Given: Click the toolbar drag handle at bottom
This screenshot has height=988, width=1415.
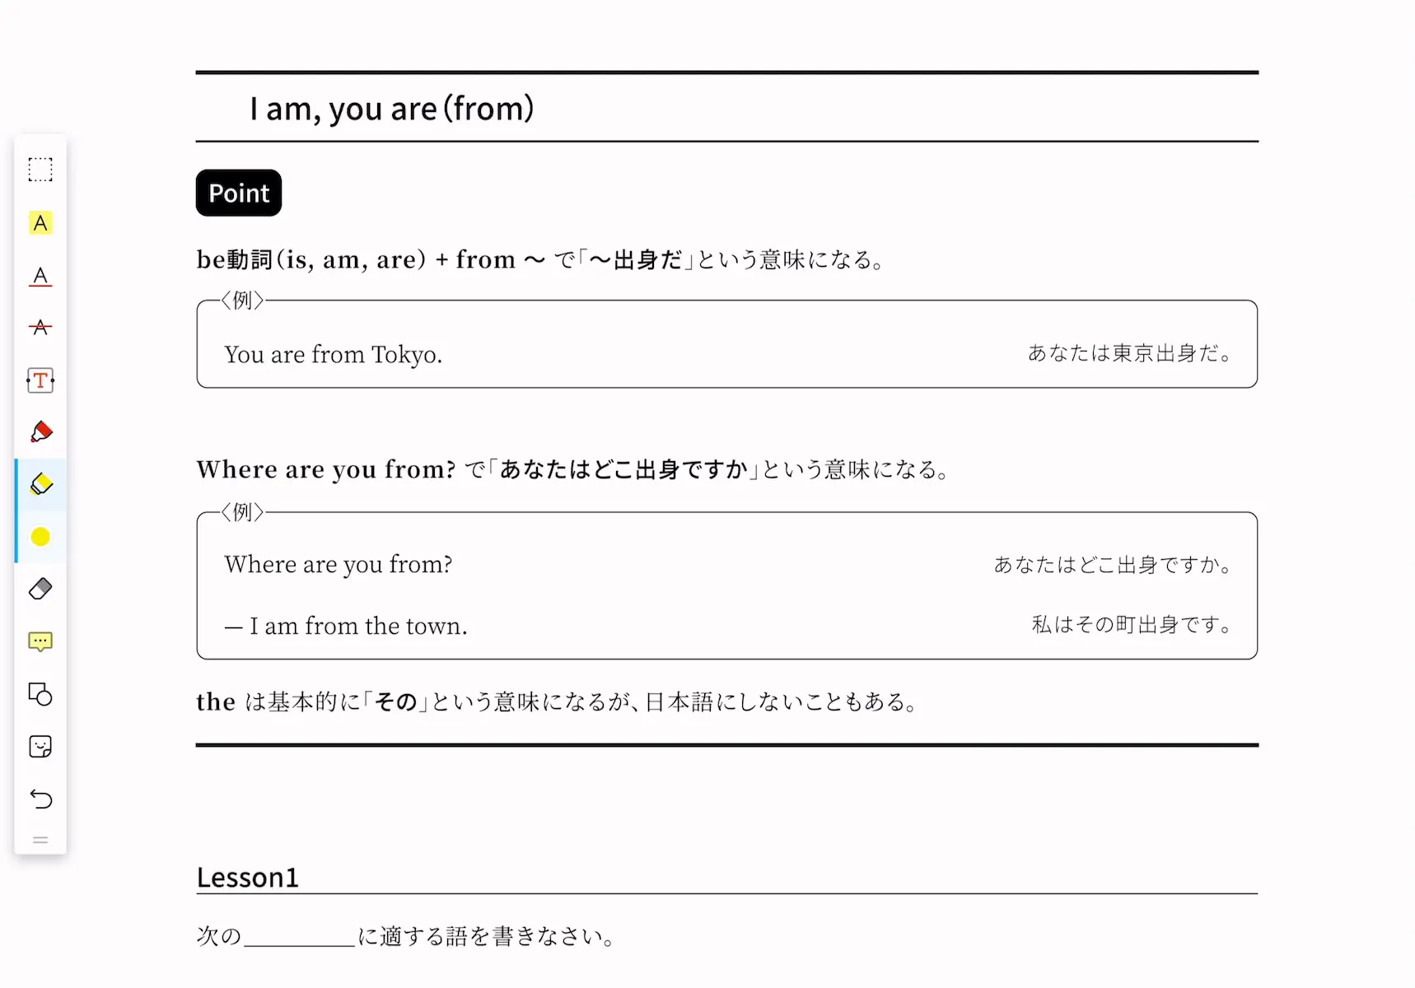Looking at the screenshot, I should 40,841.
